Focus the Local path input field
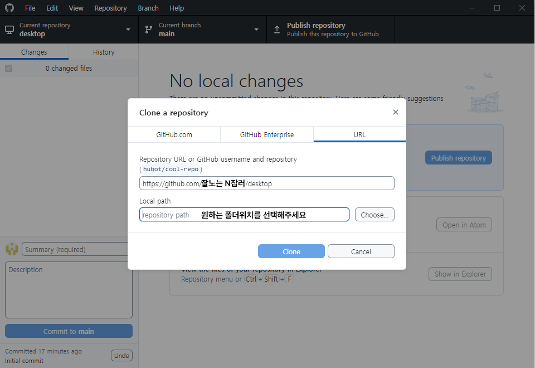Viewport: 535px width, 368px height. (x=244, y=215)
